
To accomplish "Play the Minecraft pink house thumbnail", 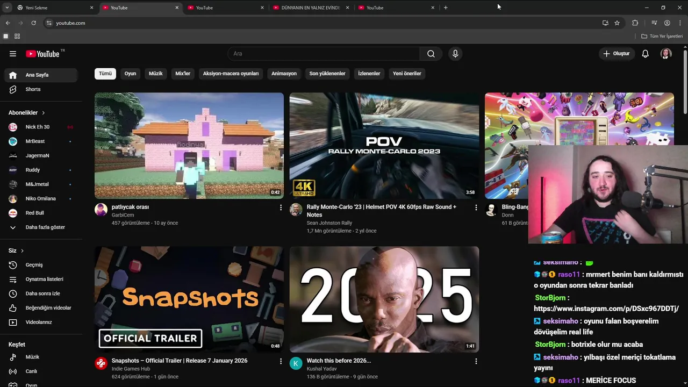I will coord(189,146).
